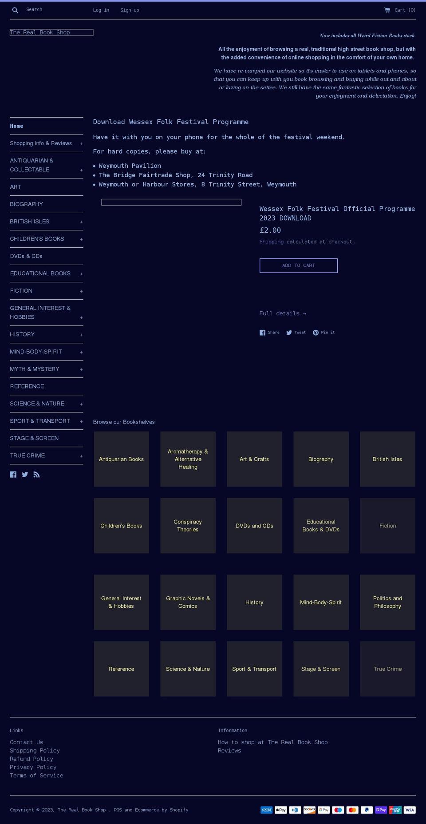Click The Real Book Shop logo
The image size is (426, 824).
(51, 32)
